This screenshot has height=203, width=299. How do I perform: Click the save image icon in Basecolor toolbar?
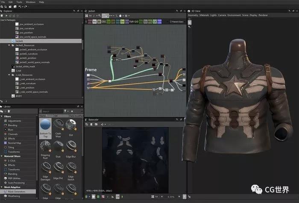91,124
